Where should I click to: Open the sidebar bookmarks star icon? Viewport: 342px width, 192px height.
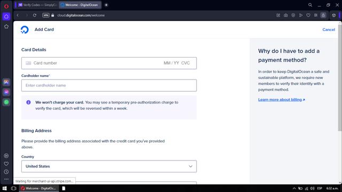coord(6,27)
